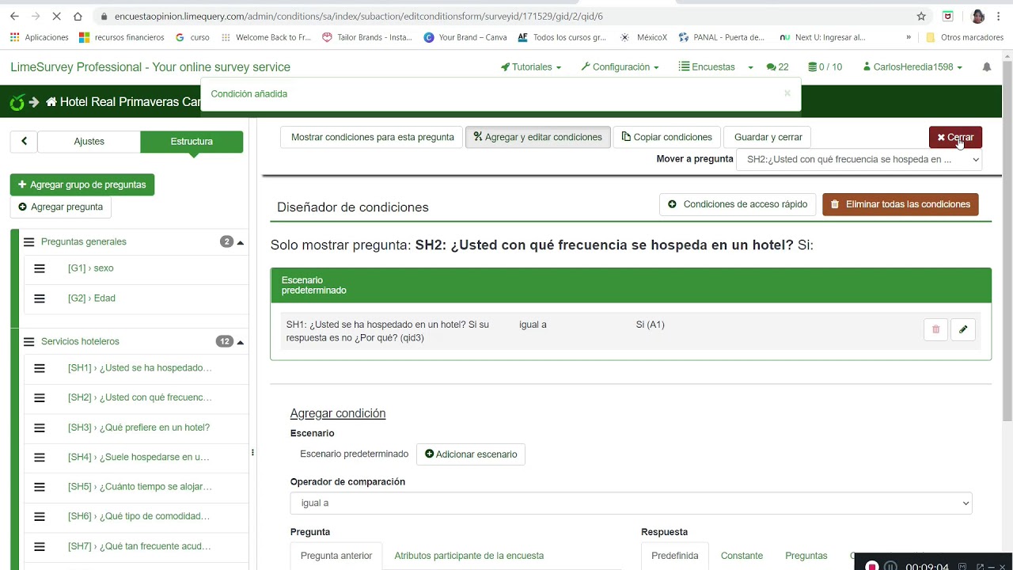
Task: Edit the SH1 condition pencil icon
Action: pos(963,329)
